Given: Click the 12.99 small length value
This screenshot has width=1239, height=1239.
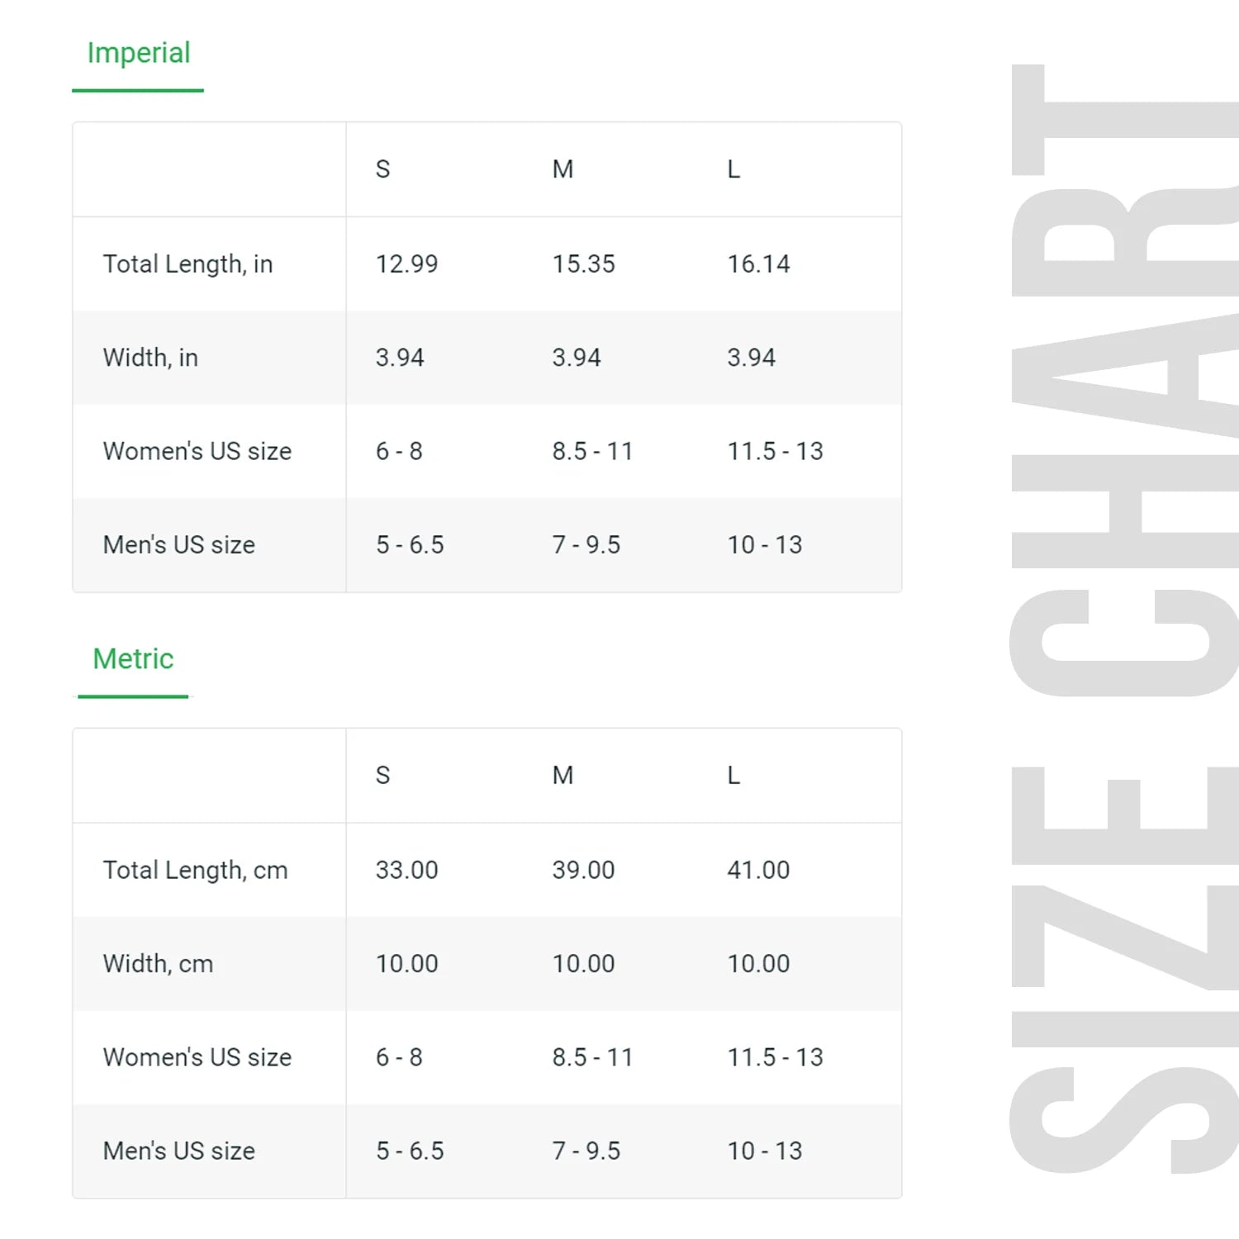Looking at the screenshot, I should (x=406, y=264).
